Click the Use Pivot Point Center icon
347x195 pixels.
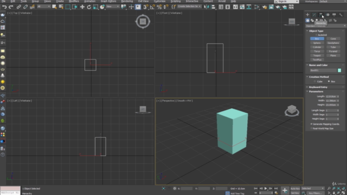124,7
